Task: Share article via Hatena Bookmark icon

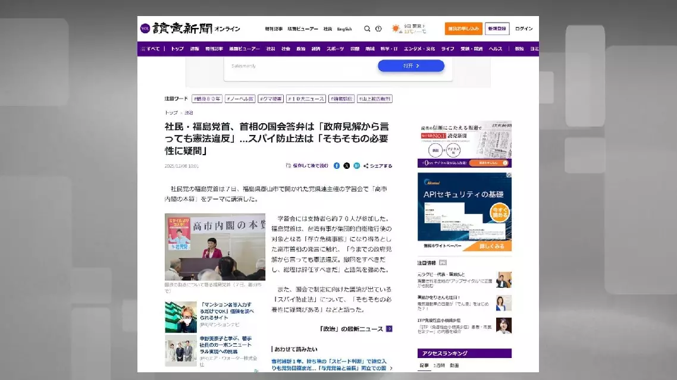Action: click(x=356, y=166)
